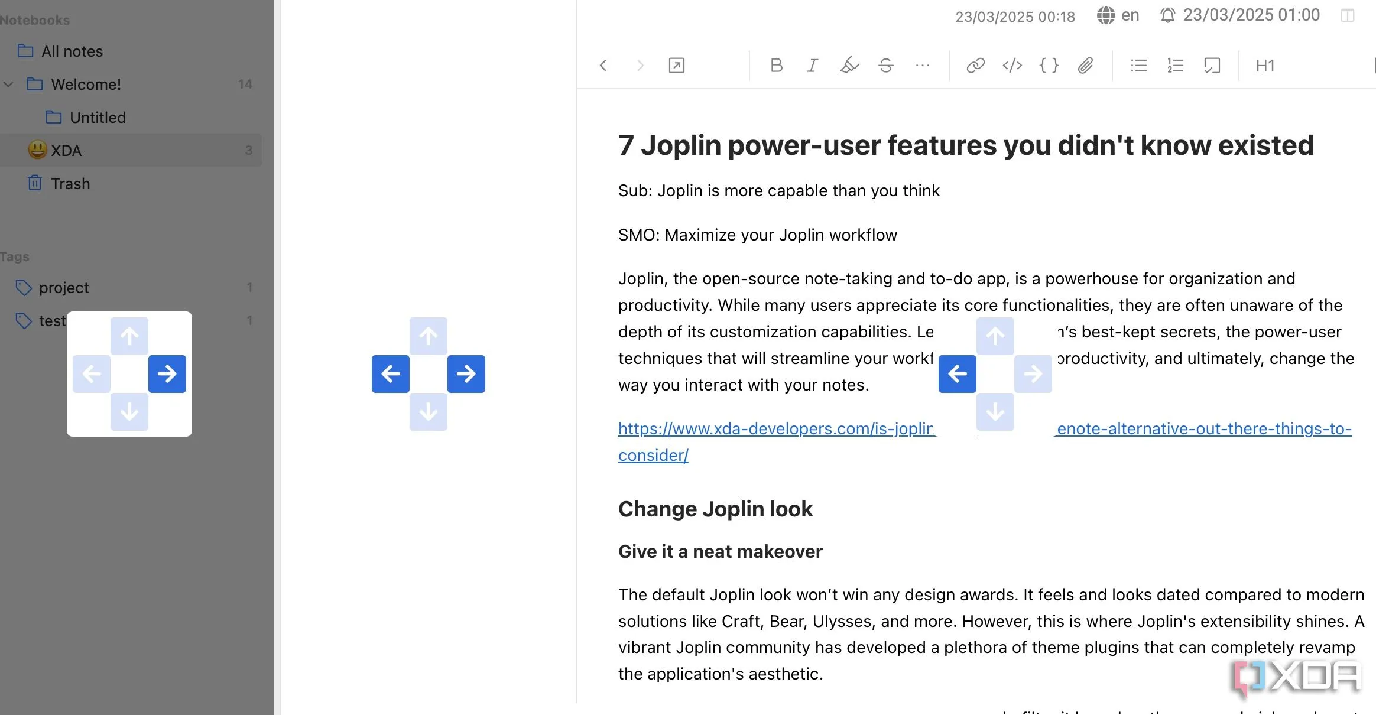This screenshot has width=1376, height=715.
Task: Click the sidebar panel's down arrow
Action: tap(129, 412)
